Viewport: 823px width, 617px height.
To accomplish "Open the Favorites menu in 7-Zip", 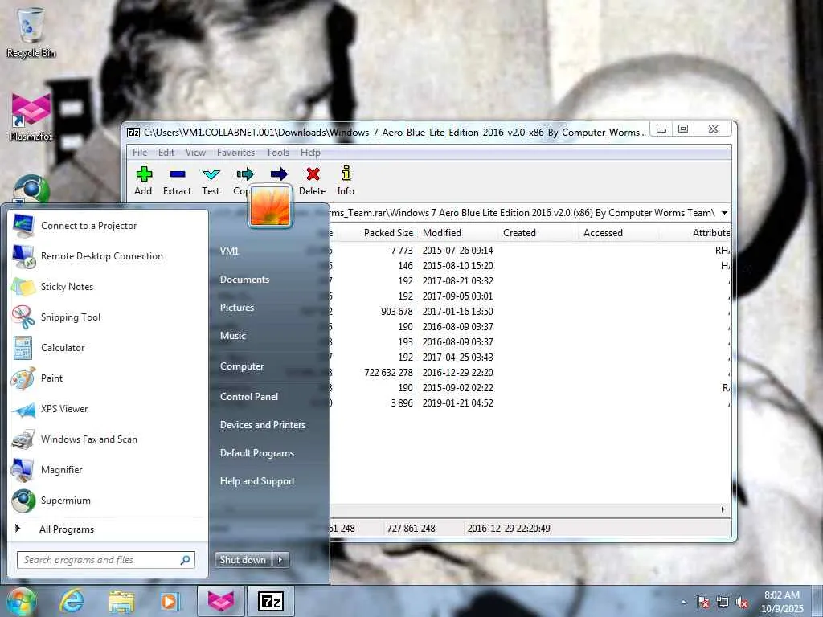I will click(235, 152).
